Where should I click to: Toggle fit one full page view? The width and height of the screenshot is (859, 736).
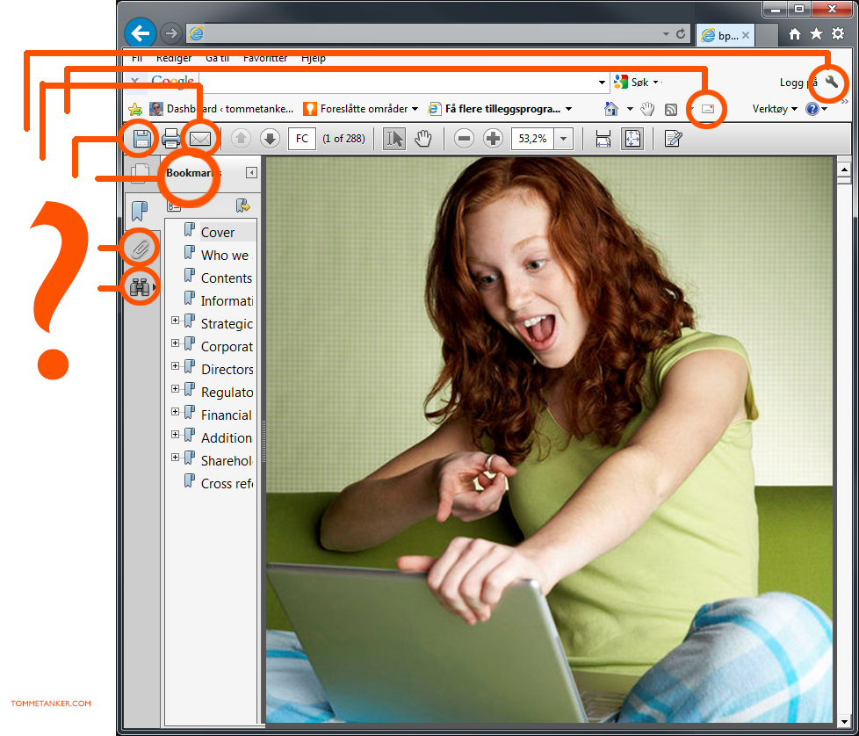coord(632,138)
